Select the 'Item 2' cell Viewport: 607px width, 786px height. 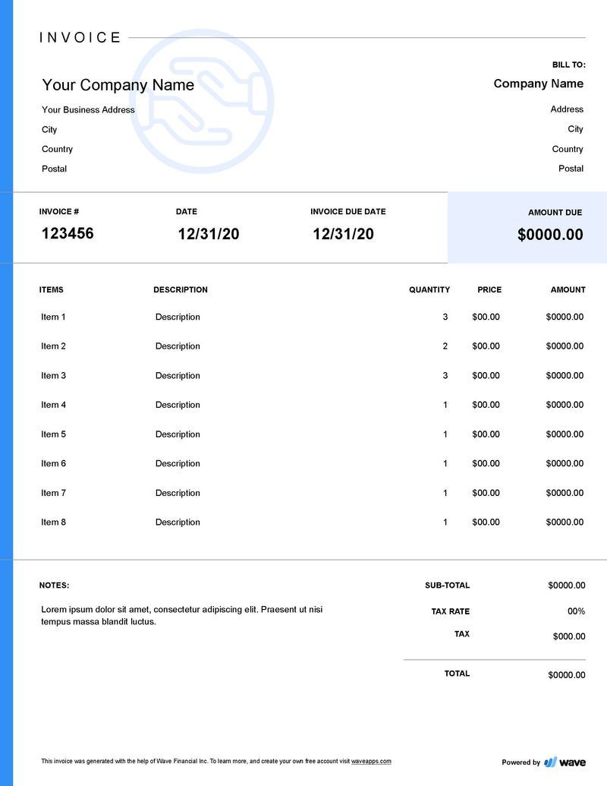(53, 346)
